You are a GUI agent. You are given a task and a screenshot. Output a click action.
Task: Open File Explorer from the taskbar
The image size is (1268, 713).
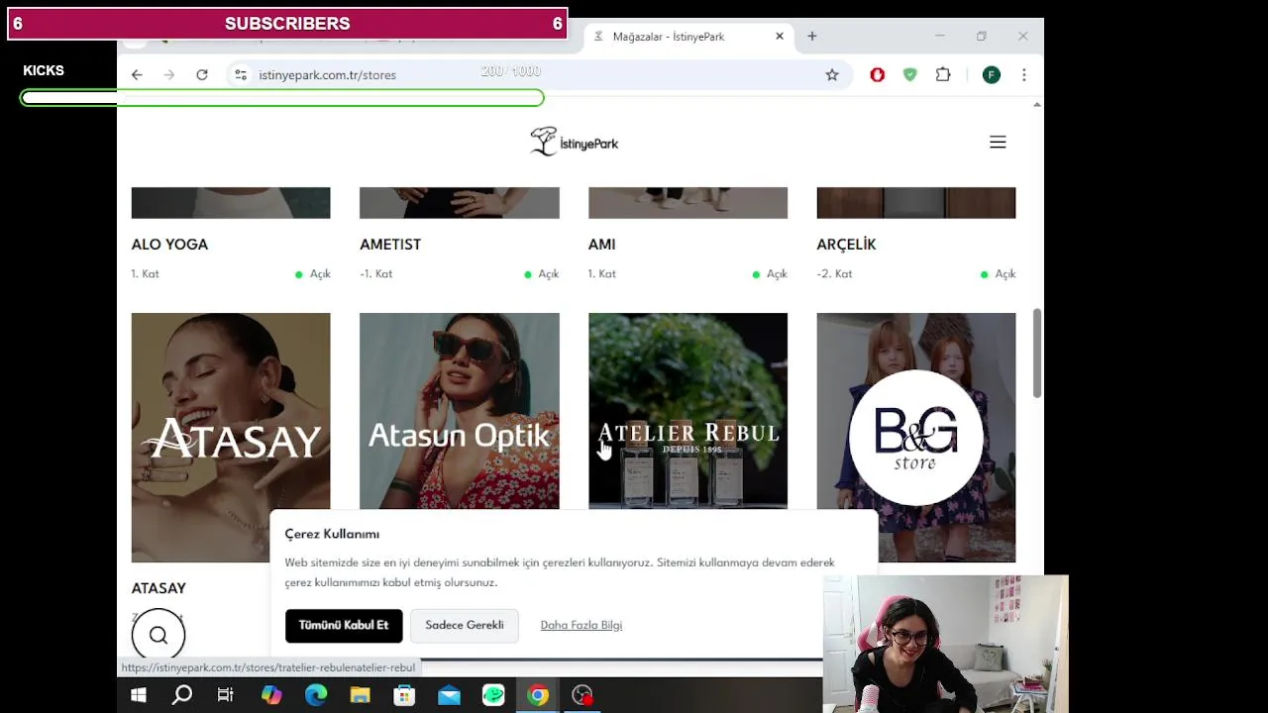360,695
